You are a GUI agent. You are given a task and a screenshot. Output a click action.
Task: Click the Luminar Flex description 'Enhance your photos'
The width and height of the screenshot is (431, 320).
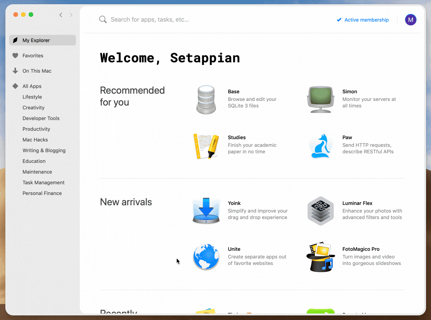372,214
